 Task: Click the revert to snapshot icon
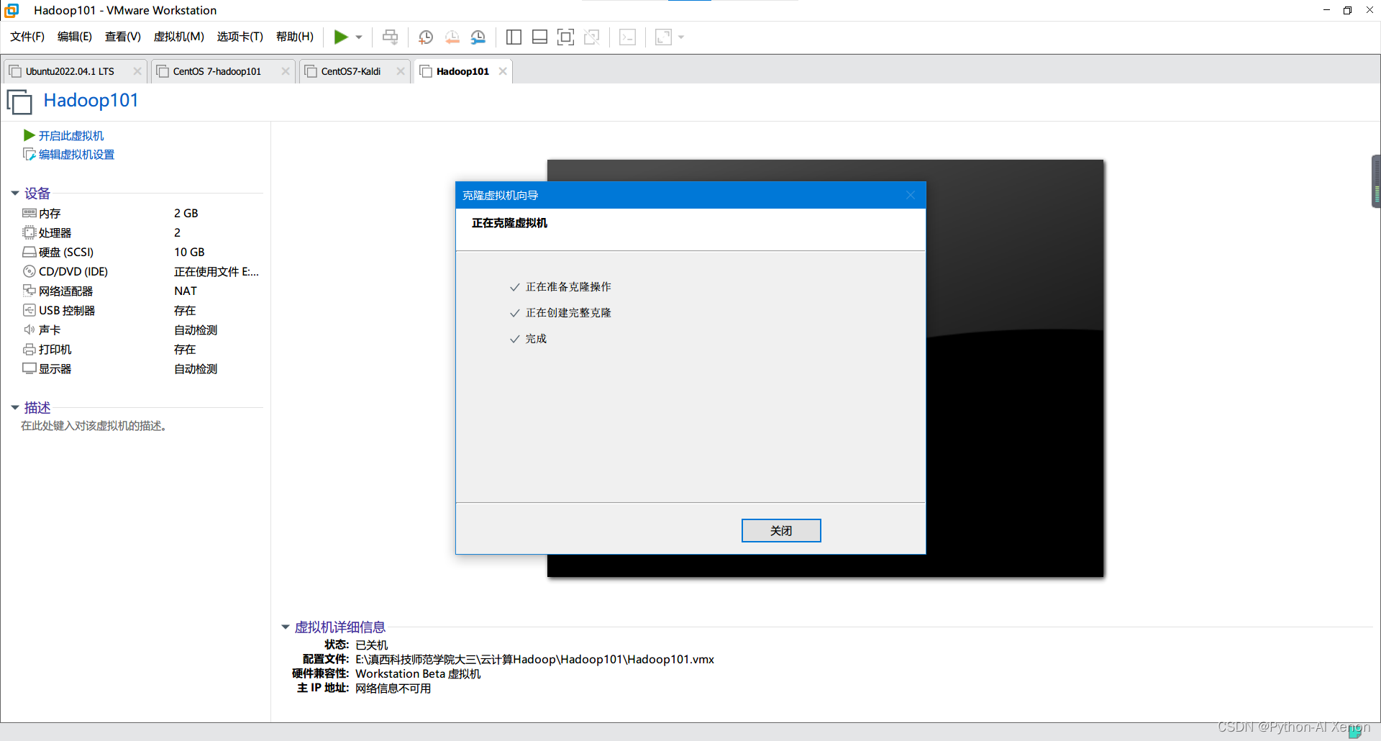[452, 37]
